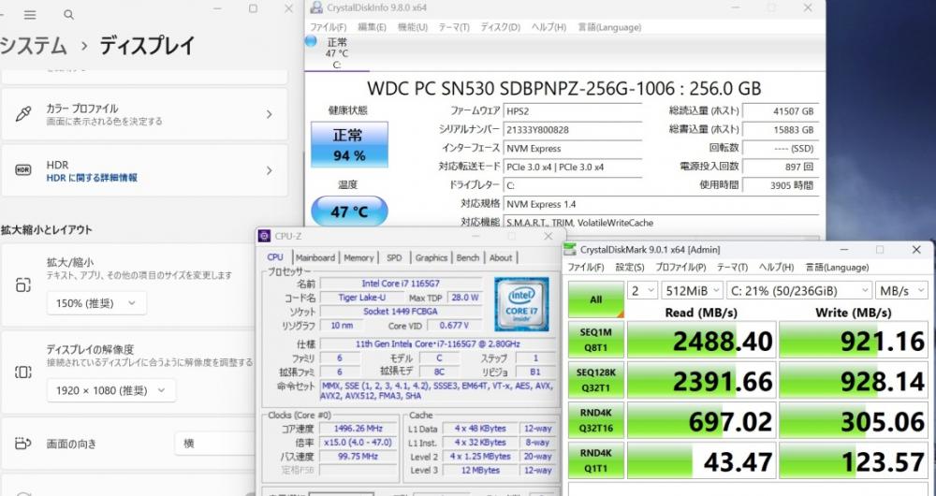Open CrystalDiskMark ヘルプ(H) menu
Screen dimensions: 936x496
click(776, 268)
